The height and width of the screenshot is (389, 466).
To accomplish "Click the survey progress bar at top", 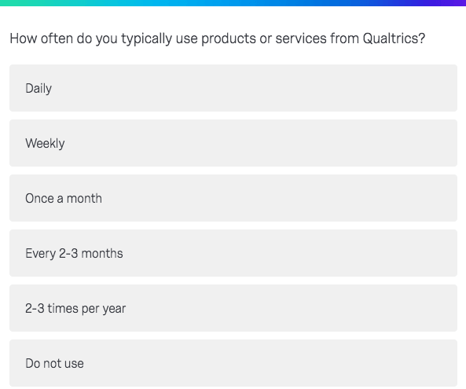I will 233,3.
